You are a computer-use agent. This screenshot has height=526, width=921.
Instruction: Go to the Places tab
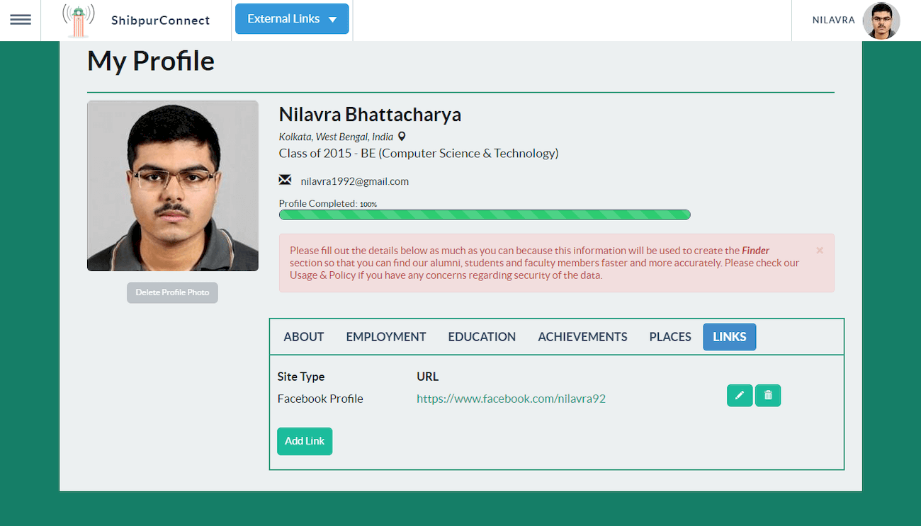coord(670,337)
